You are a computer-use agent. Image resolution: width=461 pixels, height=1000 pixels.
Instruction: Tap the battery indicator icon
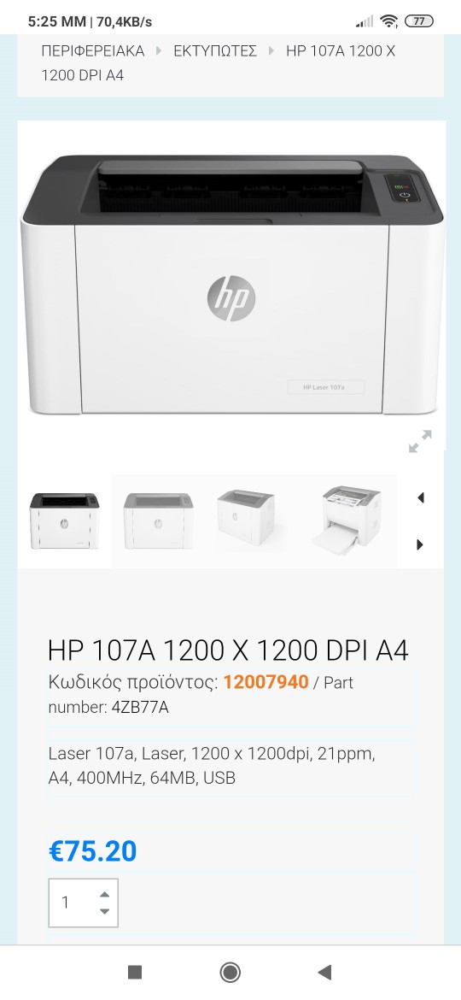tap(418, 21)
